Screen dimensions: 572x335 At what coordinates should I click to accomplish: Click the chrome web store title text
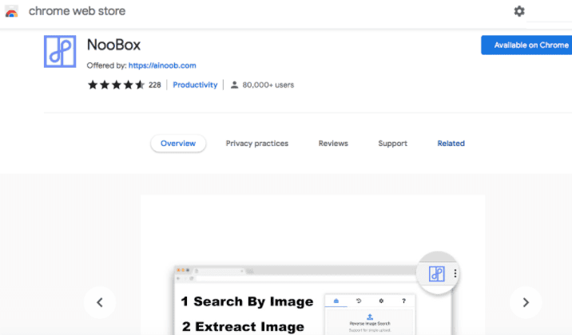[77, 11]
